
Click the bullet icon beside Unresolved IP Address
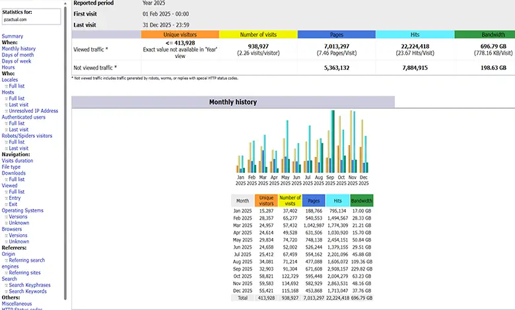tap(6, 111)
